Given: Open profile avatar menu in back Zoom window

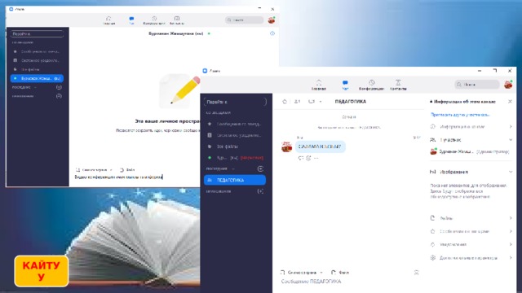Looking at the screenshot, I should pyautogui.click(x=272, y=20).
